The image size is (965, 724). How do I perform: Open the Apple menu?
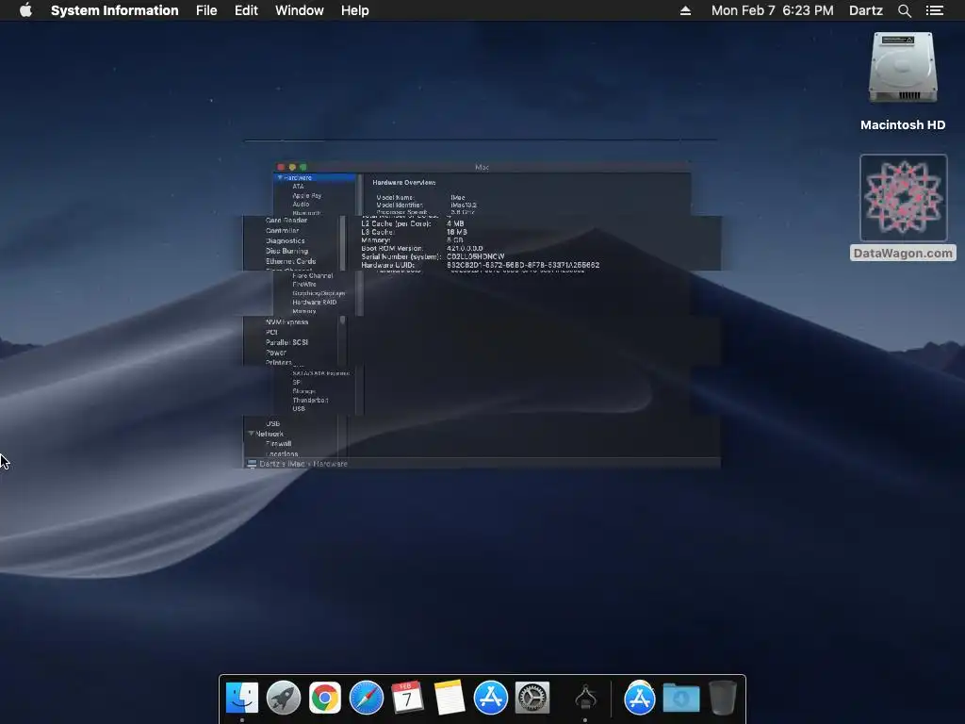25,10
